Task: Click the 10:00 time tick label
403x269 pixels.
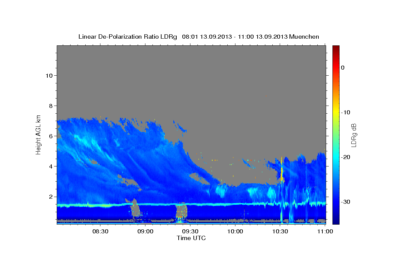Action: pos(235,231)
